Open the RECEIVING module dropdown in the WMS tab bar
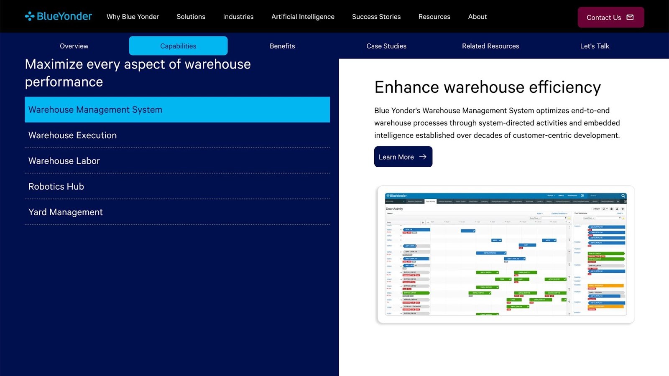Image resolution: width=669 pixels, height=376 pixels. click(395, 201)
